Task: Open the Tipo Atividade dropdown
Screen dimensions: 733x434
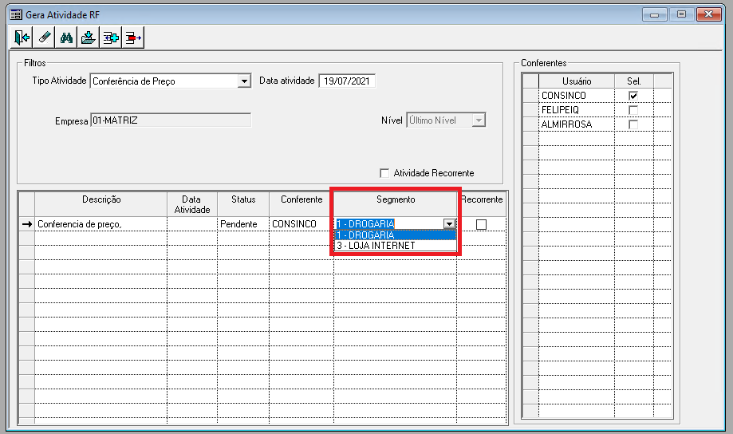Action: click(244, 81)
